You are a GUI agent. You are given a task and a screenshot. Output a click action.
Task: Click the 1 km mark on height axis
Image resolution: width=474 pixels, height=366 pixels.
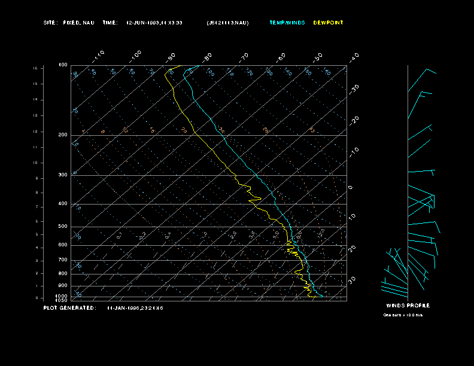point(37,286)
